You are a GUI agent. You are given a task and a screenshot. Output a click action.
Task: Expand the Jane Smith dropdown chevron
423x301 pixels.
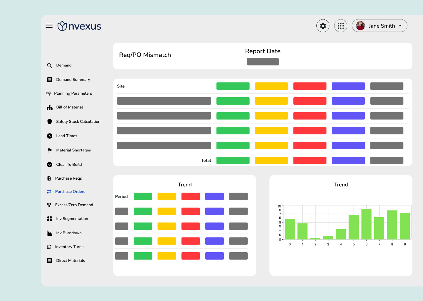click(x=400, y=26)
